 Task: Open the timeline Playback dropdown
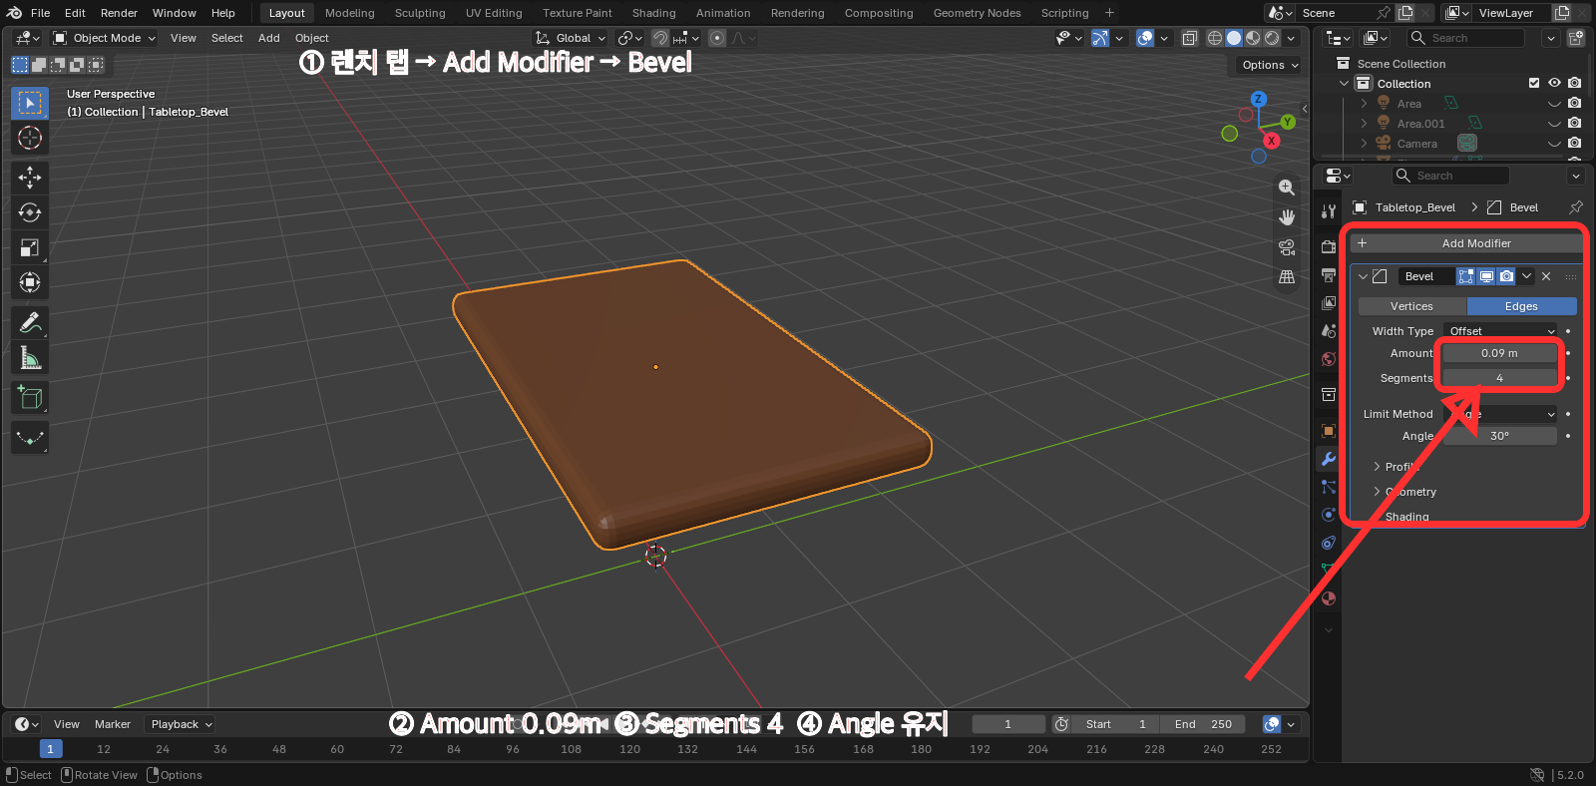pyautogui.click(x=181, y=724)
